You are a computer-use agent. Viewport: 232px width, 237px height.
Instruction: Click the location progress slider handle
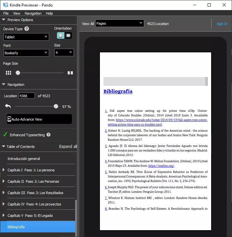coord(56,106)
